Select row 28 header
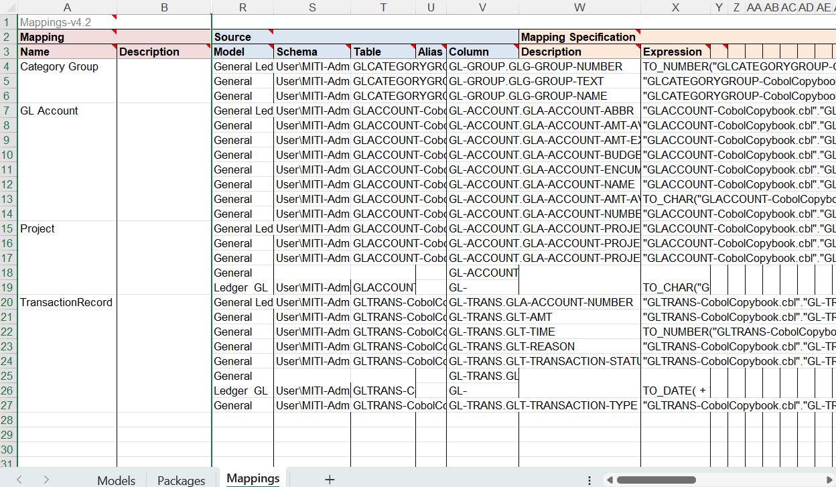Image resolution: width=836 pixels, height=487 pixels. click(9, 420)
